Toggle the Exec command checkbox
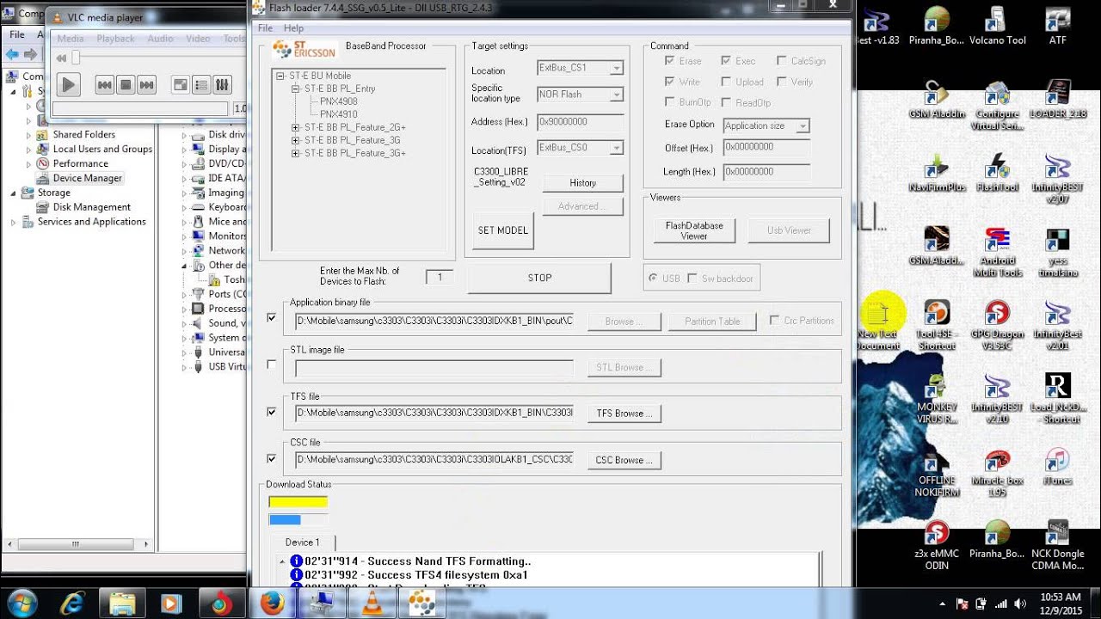 tap(726, 61)
